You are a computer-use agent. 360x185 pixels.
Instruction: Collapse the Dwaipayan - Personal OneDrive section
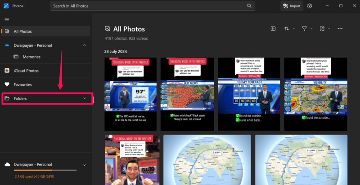tap(85, 45)
